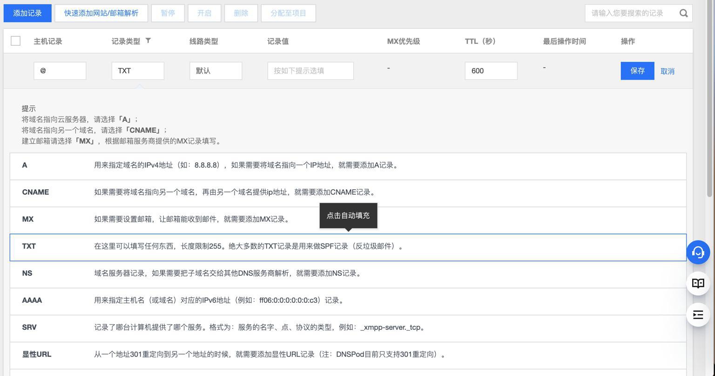Select the A record type row
The height and width of the screenshot is (376, 715).
coord(348,166)
